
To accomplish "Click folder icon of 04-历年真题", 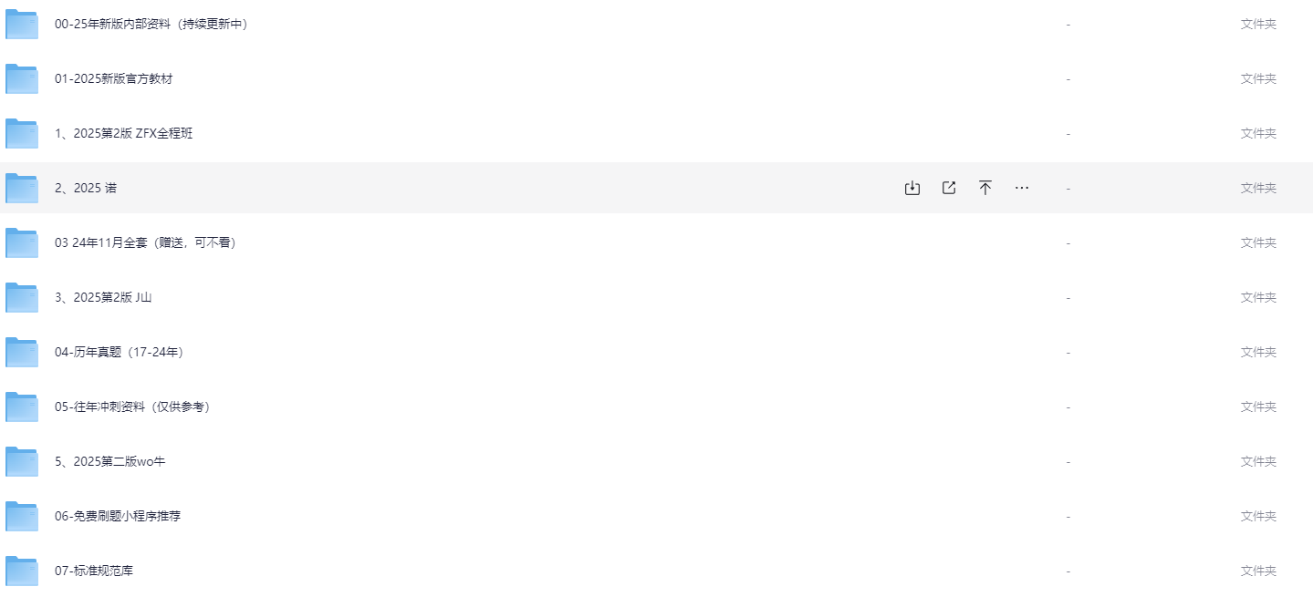I will [22, 352].
